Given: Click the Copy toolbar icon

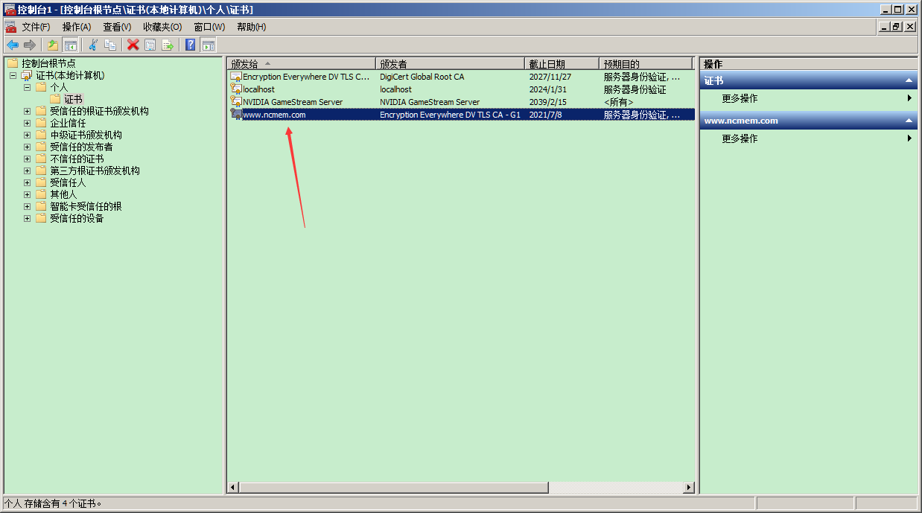Looking at the screenshot, I should (110, 45).
